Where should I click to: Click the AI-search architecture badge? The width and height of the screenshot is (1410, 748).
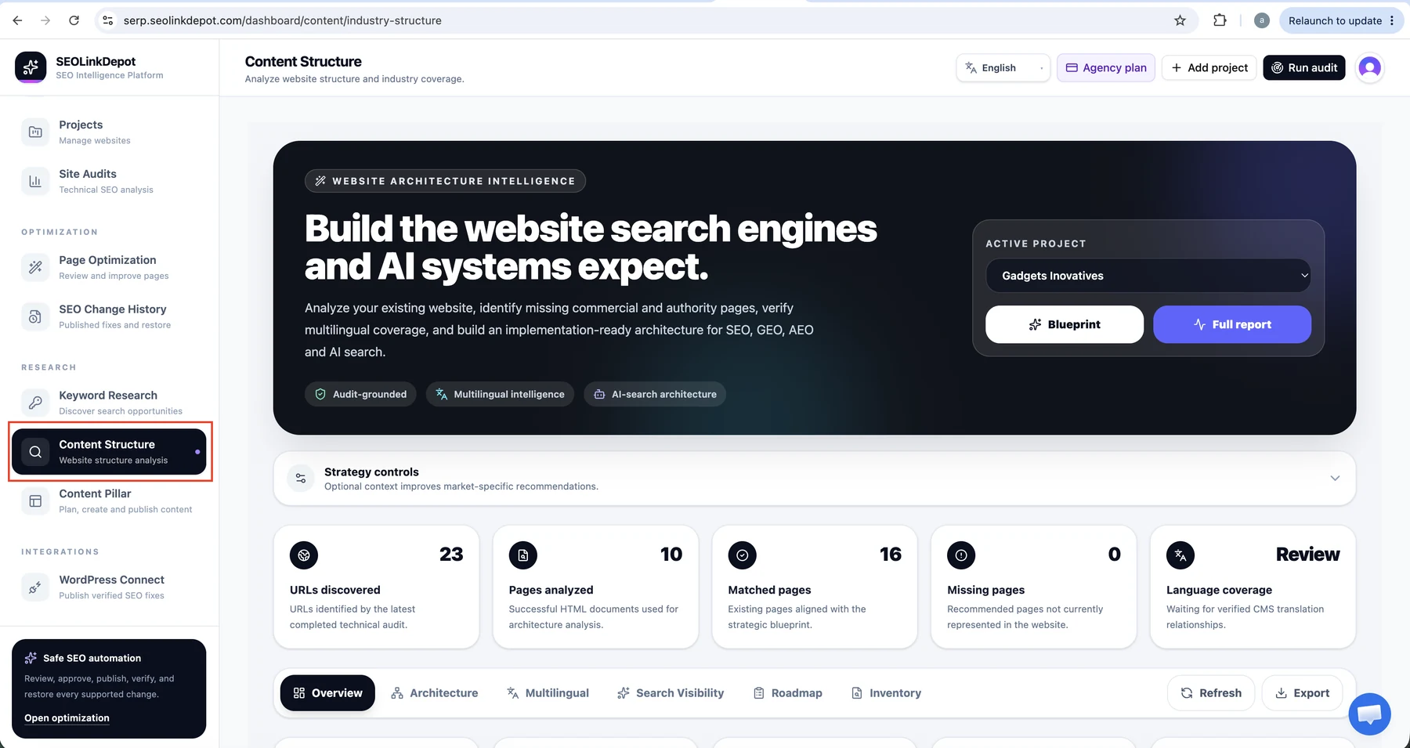(x=655, y=394)
